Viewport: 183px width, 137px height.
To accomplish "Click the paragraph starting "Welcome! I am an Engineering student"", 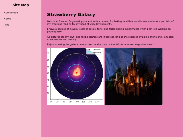I will pos(110,23).
